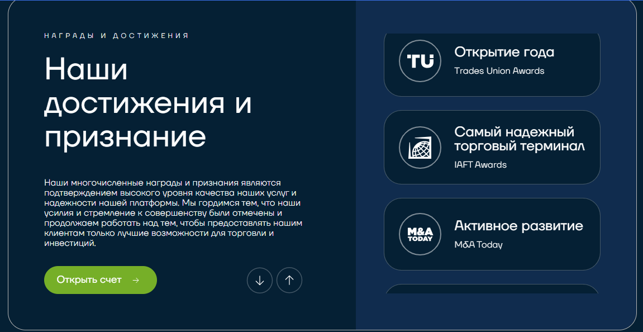The height and width of the screenshot is (332, 643).
Task: Click the up arrow carousel button
Action: click(x=289, y=280)
